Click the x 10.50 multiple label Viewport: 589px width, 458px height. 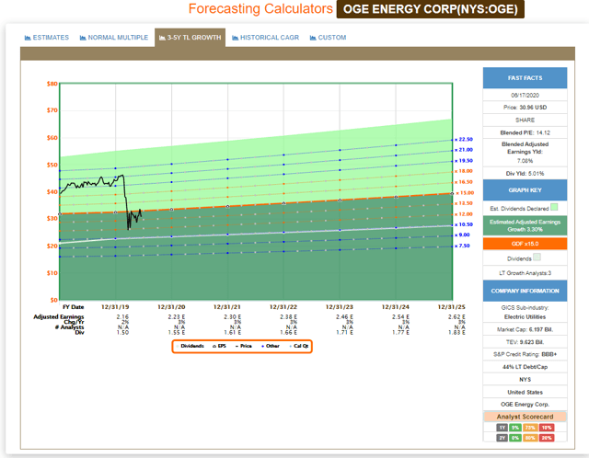pos(464,224)
